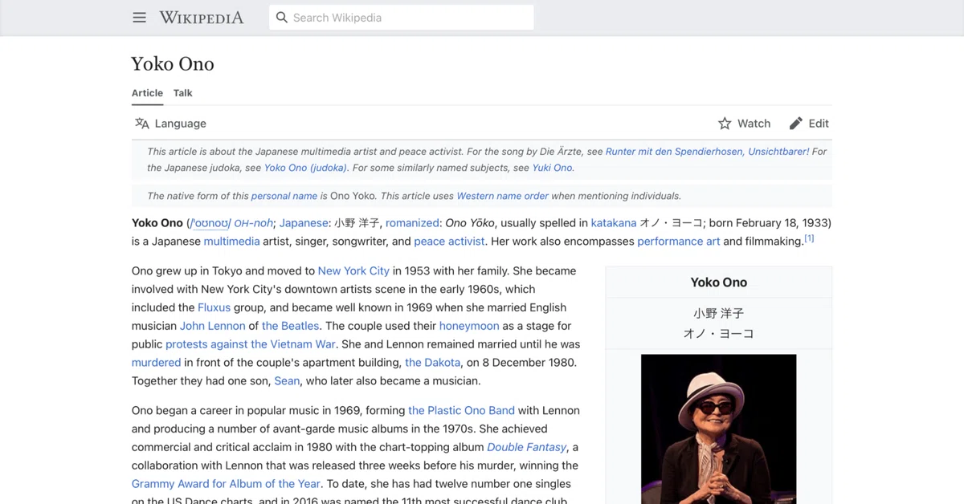
Task: Open the performance art link
Action: click(x=679, y=242)
